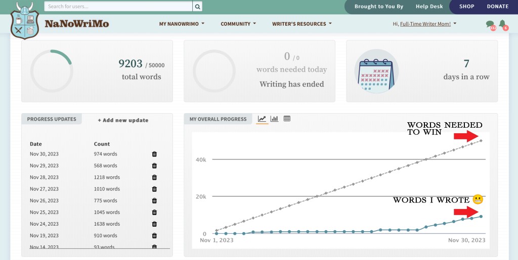Open the notifications bell icon
Screen dimensions: 518x260
pyautogui.click(x=502, y=24)
